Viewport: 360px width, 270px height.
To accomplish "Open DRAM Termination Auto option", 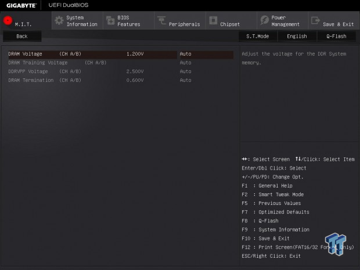I will click(x=185, y=80).
